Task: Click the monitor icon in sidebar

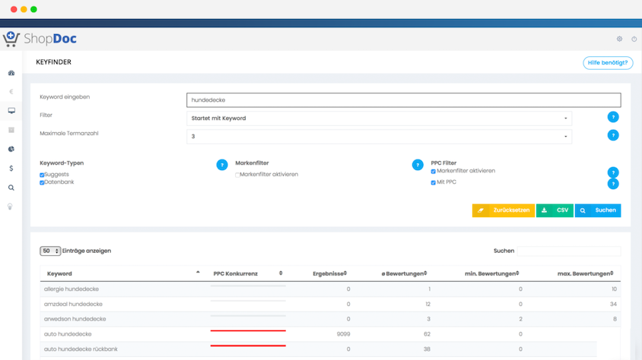Action: [x=11, y=111]
